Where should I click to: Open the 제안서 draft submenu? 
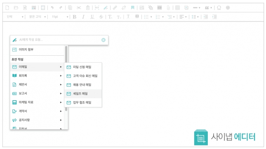37,85
